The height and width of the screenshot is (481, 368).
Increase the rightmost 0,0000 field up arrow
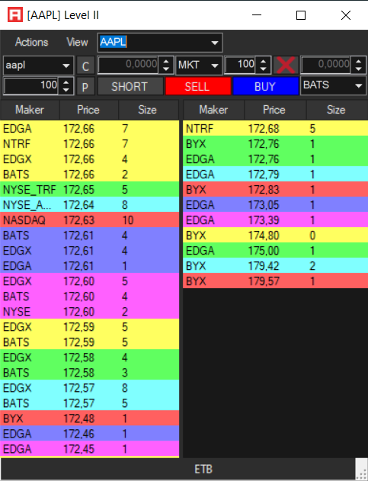click(358, 61)
